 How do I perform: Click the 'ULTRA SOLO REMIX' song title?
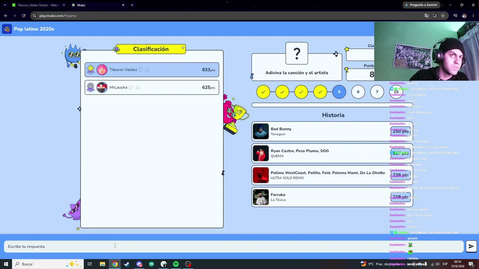pyautogui.click(x=287, y=178)
